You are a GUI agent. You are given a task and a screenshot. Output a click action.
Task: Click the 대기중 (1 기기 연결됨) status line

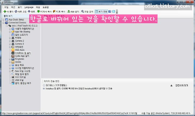click(x=56, y=85)
